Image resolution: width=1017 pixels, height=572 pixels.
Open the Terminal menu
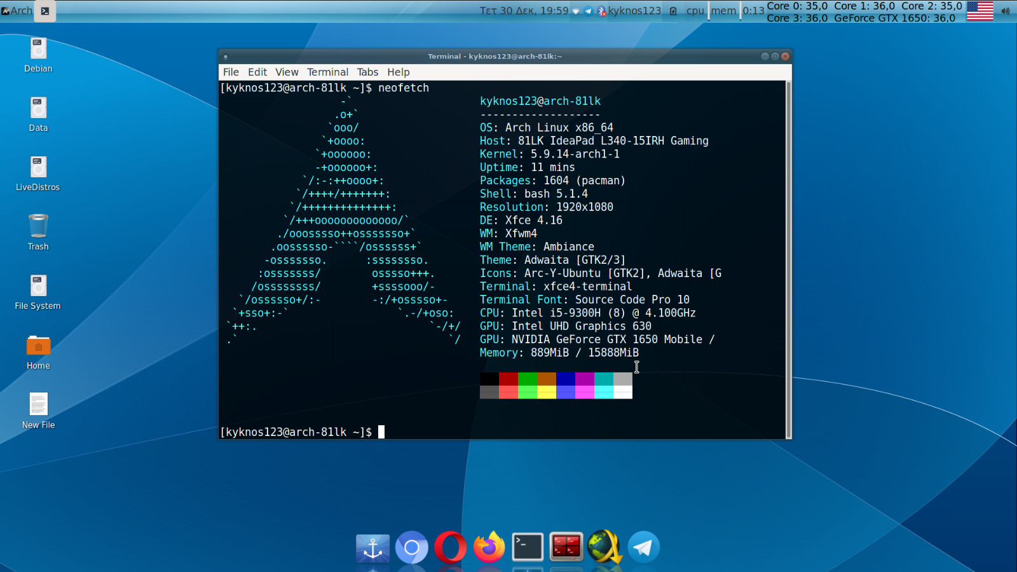(328, 72)
